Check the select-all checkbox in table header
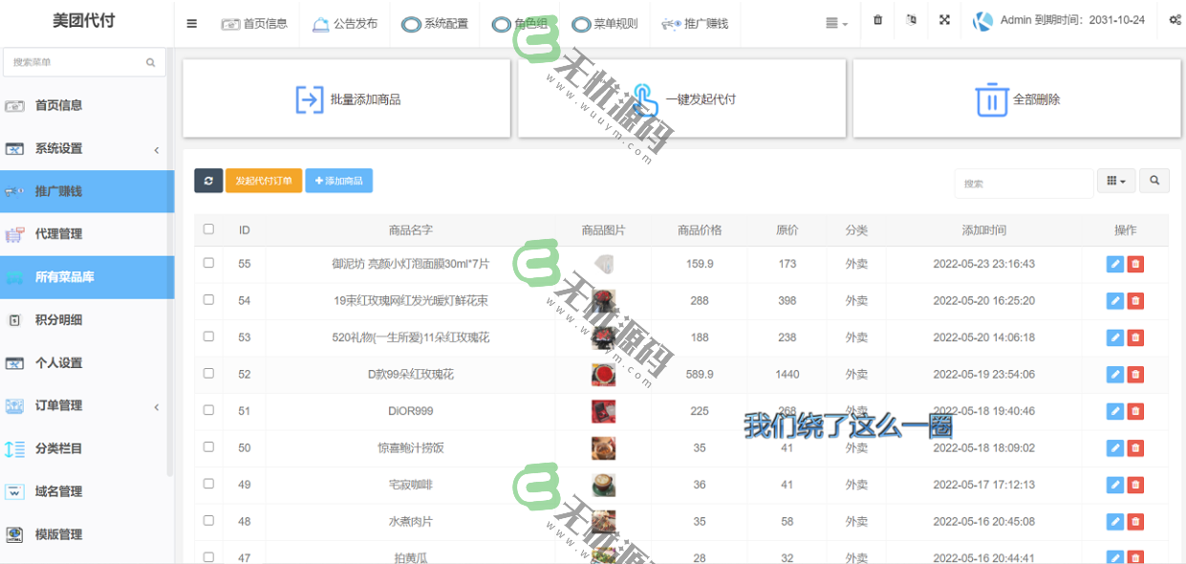 click(207, 229)
